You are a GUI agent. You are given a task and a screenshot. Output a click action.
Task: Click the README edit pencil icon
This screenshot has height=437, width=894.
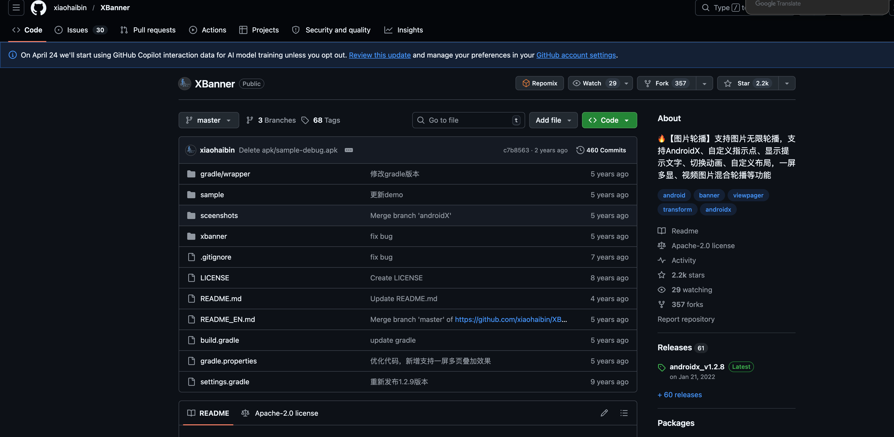(604, 413)
